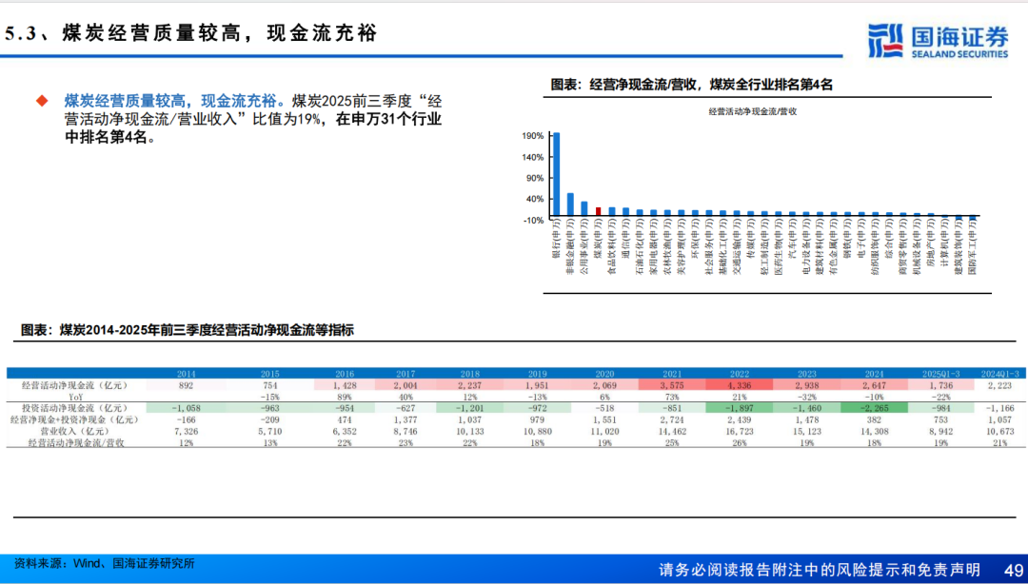
Task: Select the 2022 column header in table
Action: pos(741,374)
